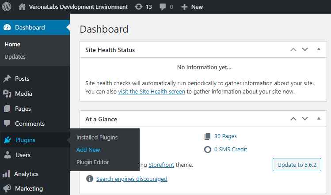Click the 13 updates count
Viewport: 331px width, 195px height.
(149, 7)
